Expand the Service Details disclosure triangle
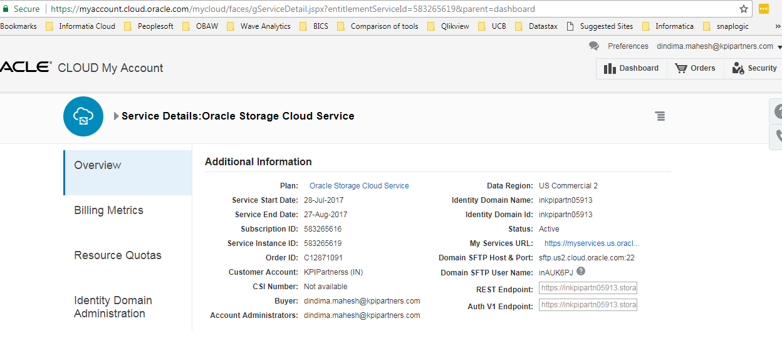This screenshot has width=782, height=353. pos(117,116)
